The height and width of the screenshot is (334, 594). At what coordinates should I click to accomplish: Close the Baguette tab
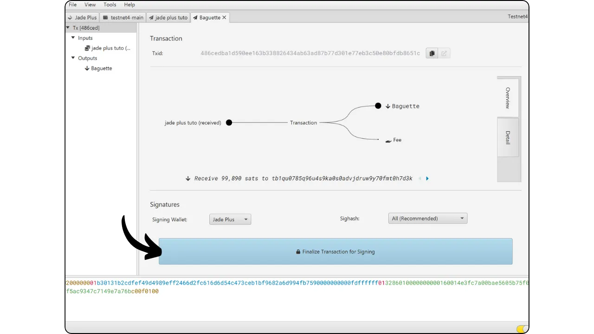point(225,18)
